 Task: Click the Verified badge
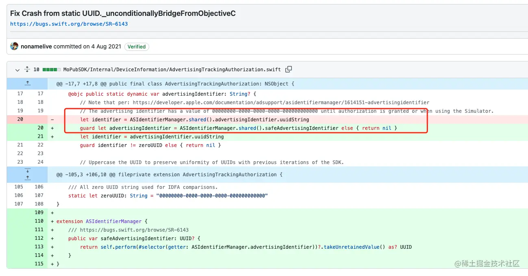[x=137, y=46]
